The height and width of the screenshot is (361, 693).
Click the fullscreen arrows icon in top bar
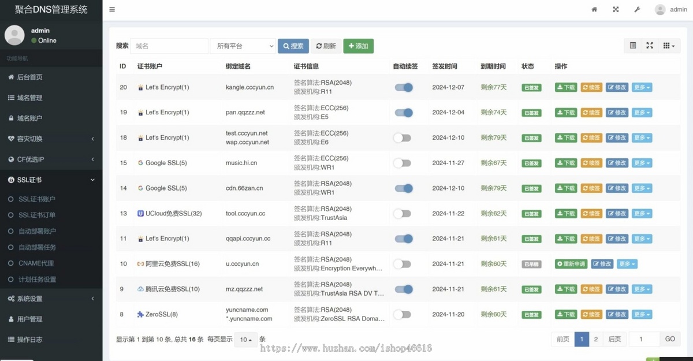pyautogui.click(x=616, y=9)
